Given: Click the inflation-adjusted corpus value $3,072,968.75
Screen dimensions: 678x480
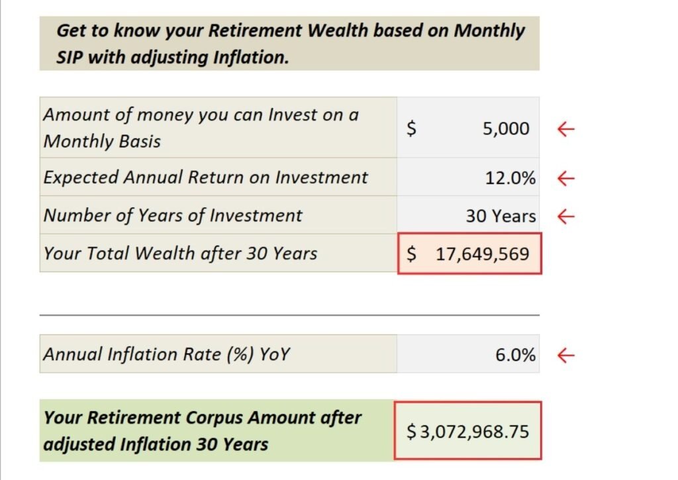Looking at the screenshot, I should tap(468, 431).
